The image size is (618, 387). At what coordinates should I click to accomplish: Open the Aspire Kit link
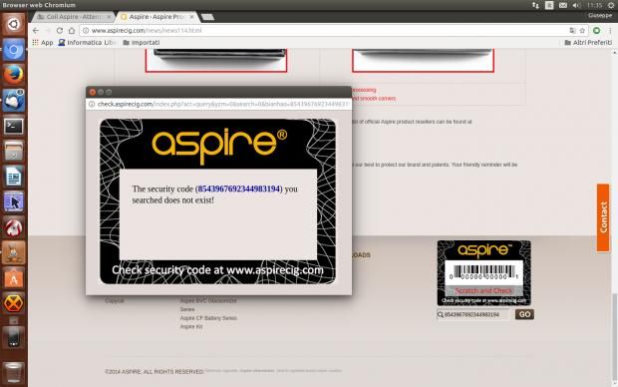coord(191,326)
